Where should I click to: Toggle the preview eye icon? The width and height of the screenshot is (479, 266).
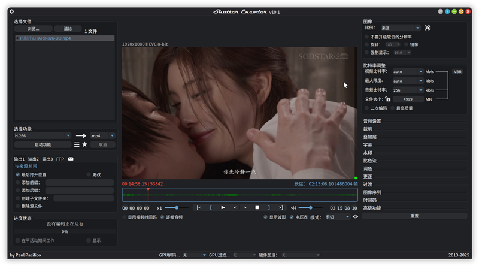pos(355,217)
